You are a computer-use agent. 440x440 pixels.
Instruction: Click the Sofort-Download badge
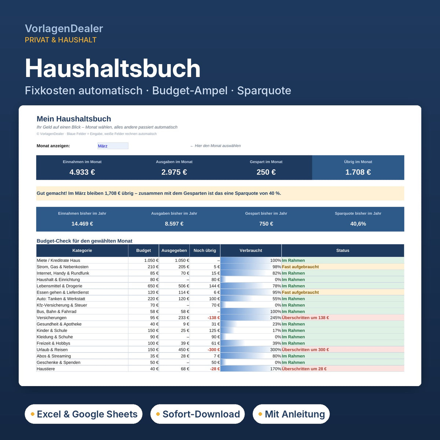coord(198,414)
